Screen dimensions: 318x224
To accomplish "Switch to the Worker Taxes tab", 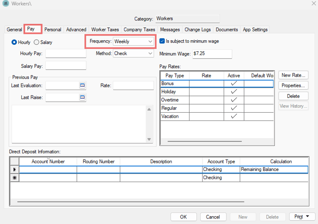I will pos(105,30).
